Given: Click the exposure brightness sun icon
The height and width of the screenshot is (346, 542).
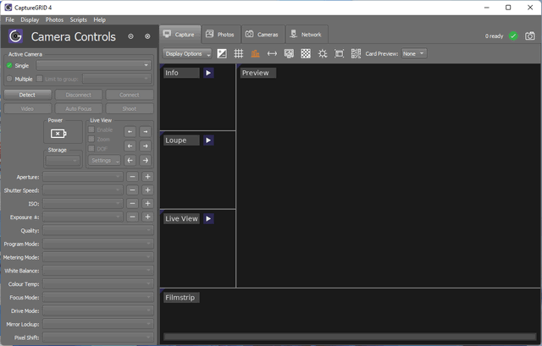Looking at the screenshot, I should pos(323,53).
